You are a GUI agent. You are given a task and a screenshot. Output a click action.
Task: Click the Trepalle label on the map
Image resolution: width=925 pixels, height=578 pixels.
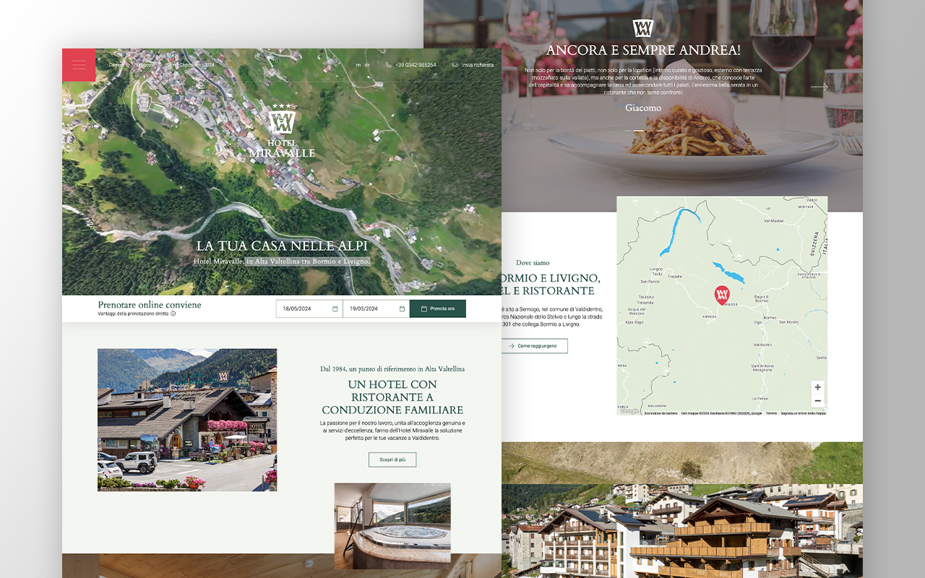(x=674, y=276)
